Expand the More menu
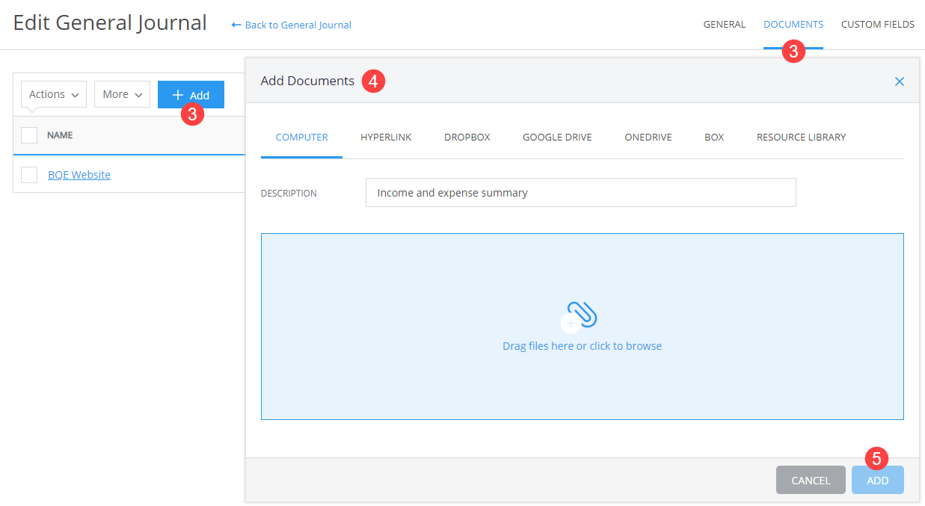 (x=121, y=93)
